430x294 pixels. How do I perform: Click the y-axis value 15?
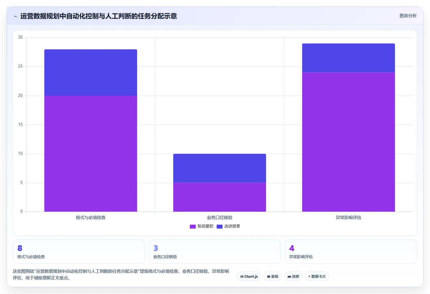(20, 125)
